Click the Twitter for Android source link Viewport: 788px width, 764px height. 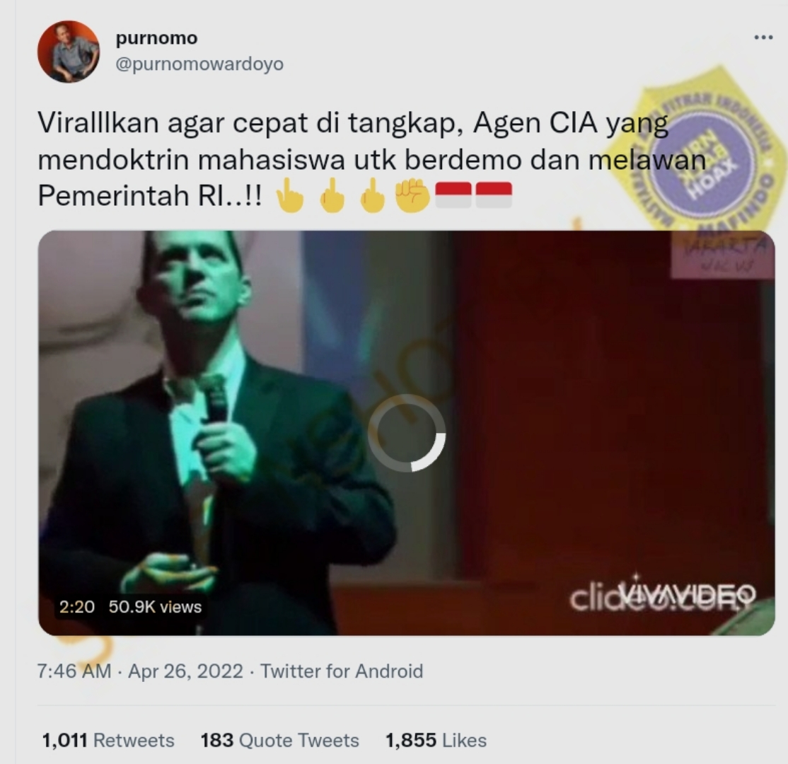coord(342,671)
